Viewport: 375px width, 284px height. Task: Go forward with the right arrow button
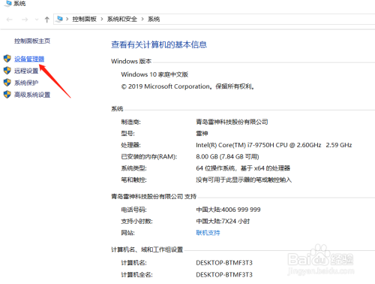25,20
